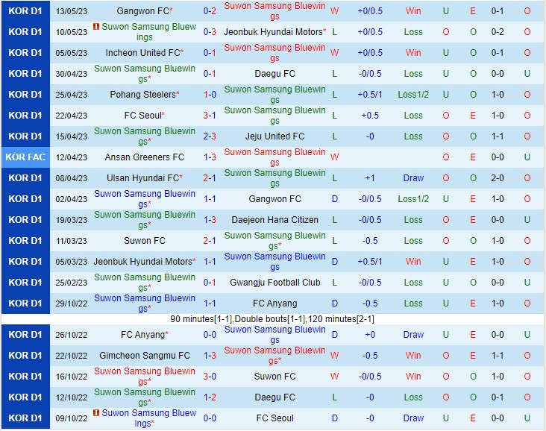Open Pohang Steelers team link
This screenshot has height=431, width=546.
pyautogui.click(x=145, y=95)
